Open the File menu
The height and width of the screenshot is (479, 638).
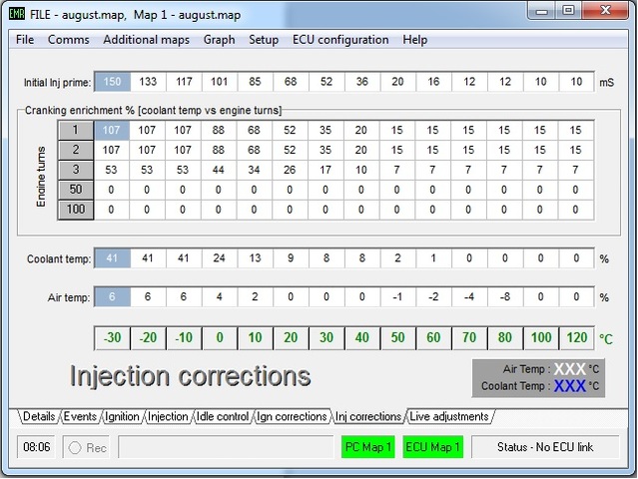25,40
